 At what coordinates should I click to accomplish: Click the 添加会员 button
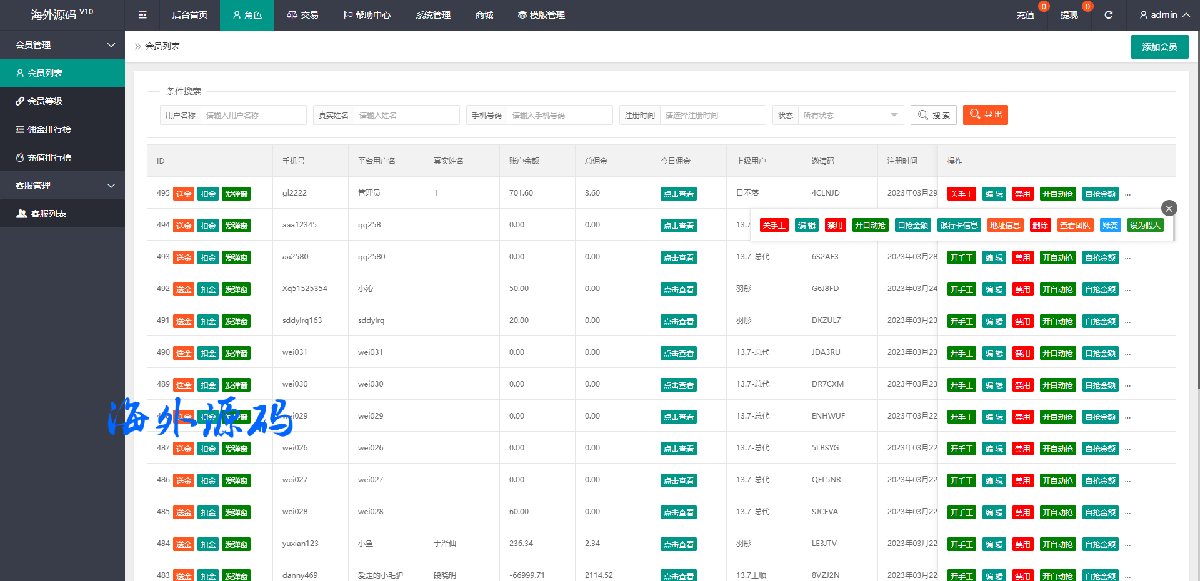click(x=1159, y=47)
